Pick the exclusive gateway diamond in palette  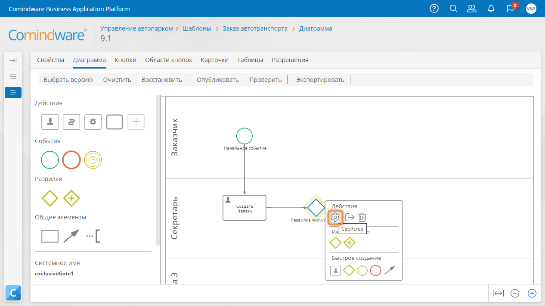click(x=50, y=198)
